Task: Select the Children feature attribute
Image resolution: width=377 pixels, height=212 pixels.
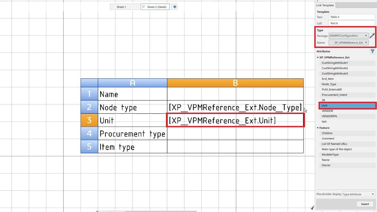Action: pyautogui.click(x=347, y=133)
